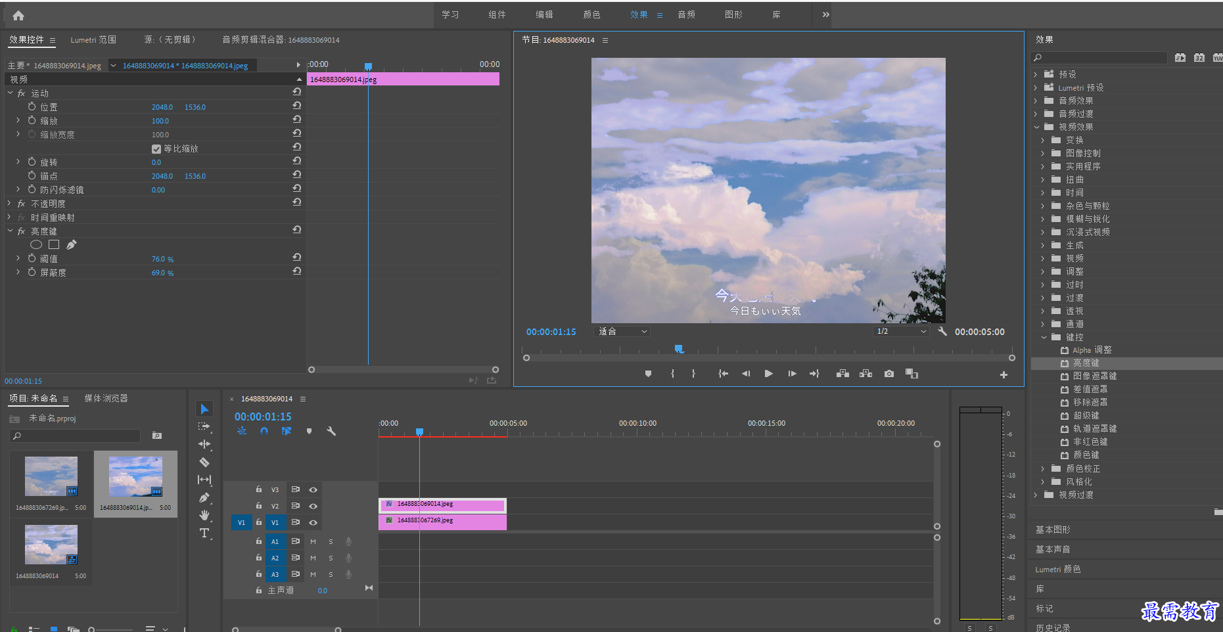Click the Program monitor playhead marker
The image size is (1223, 632).
pos(679,348)
